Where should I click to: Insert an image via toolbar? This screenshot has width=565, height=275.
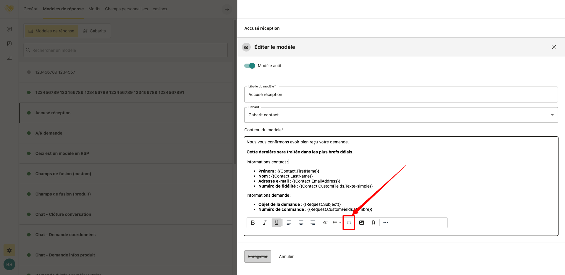[x=362, y=223]
